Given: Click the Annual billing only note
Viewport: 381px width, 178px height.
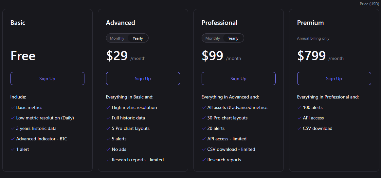Looking at the screenshot, I should coord(313,38).
